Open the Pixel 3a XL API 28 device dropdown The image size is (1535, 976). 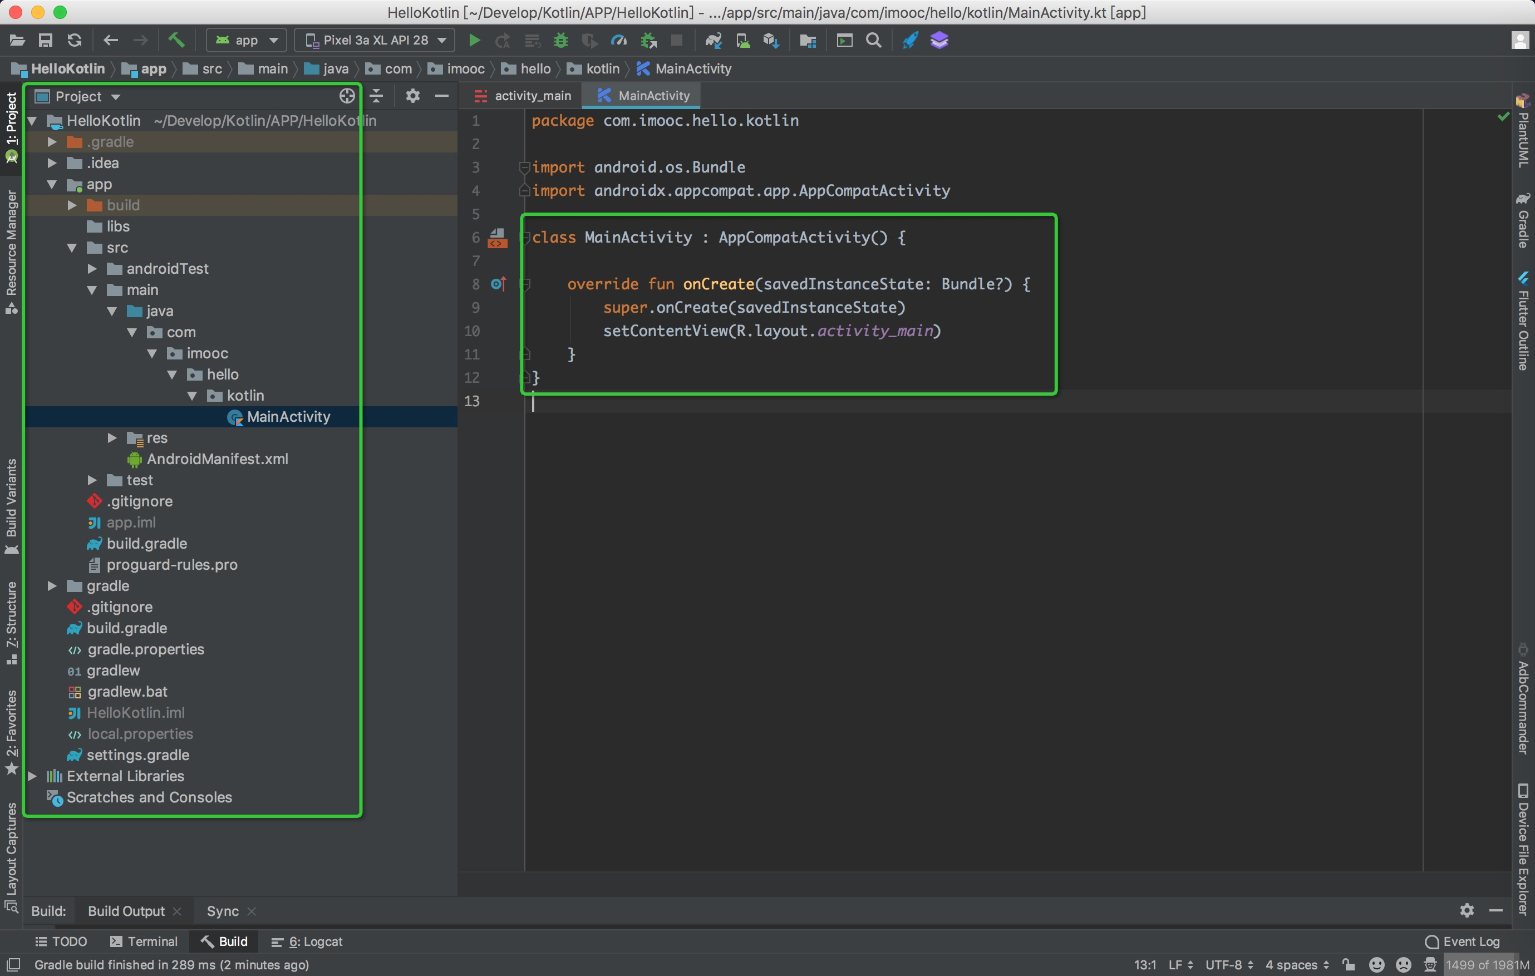(374, 41)
